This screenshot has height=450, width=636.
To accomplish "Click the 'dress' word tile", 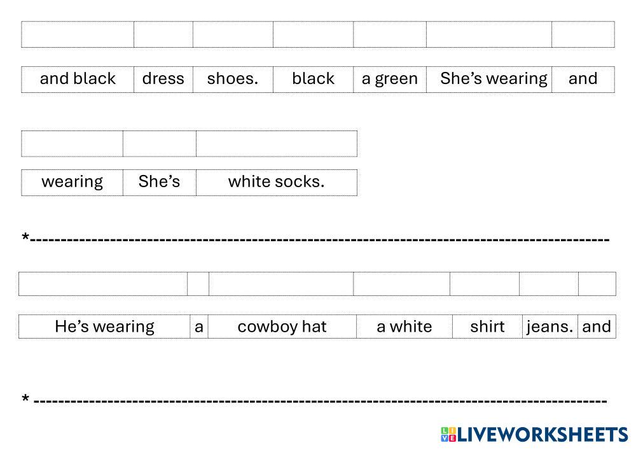I will tap(163, 79).
